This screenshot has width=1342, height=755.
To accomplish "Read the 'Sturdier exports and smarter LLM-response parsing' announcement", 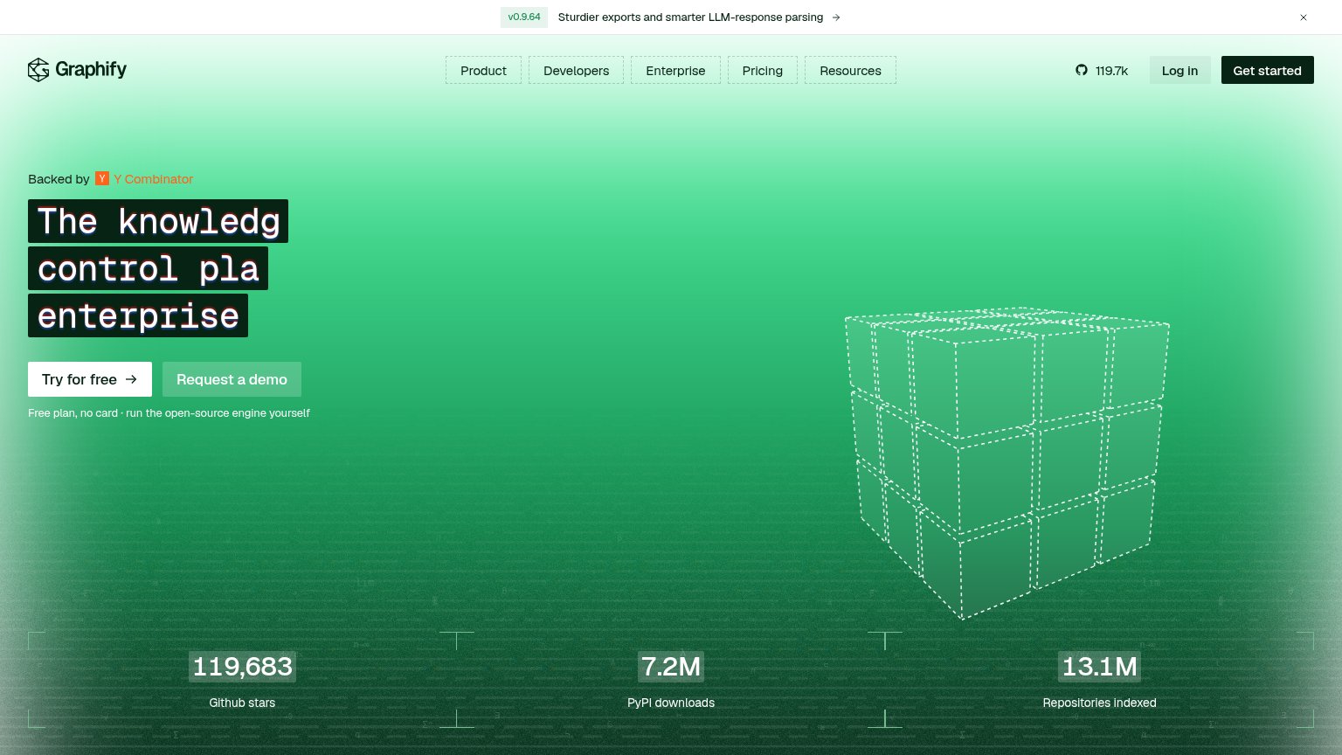I will click(690, 17).
